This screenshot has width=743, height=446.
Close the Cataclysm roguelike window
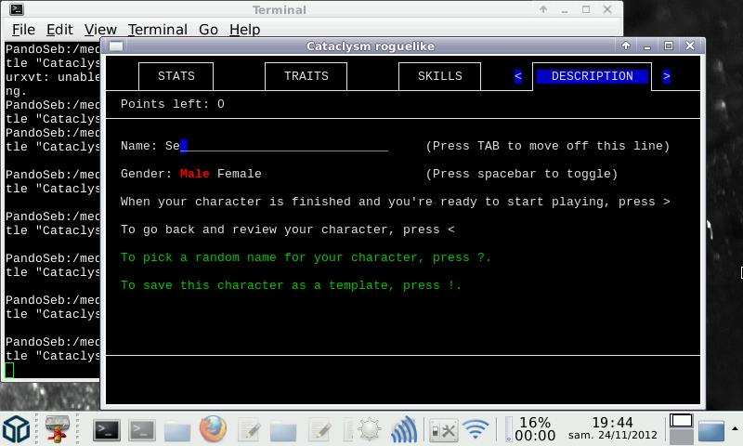(x=690, y=46)
